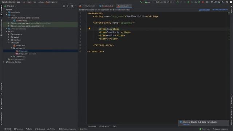Collapse the java folder
The width and height of the screenshot is (233, 131).
(7, 15)
